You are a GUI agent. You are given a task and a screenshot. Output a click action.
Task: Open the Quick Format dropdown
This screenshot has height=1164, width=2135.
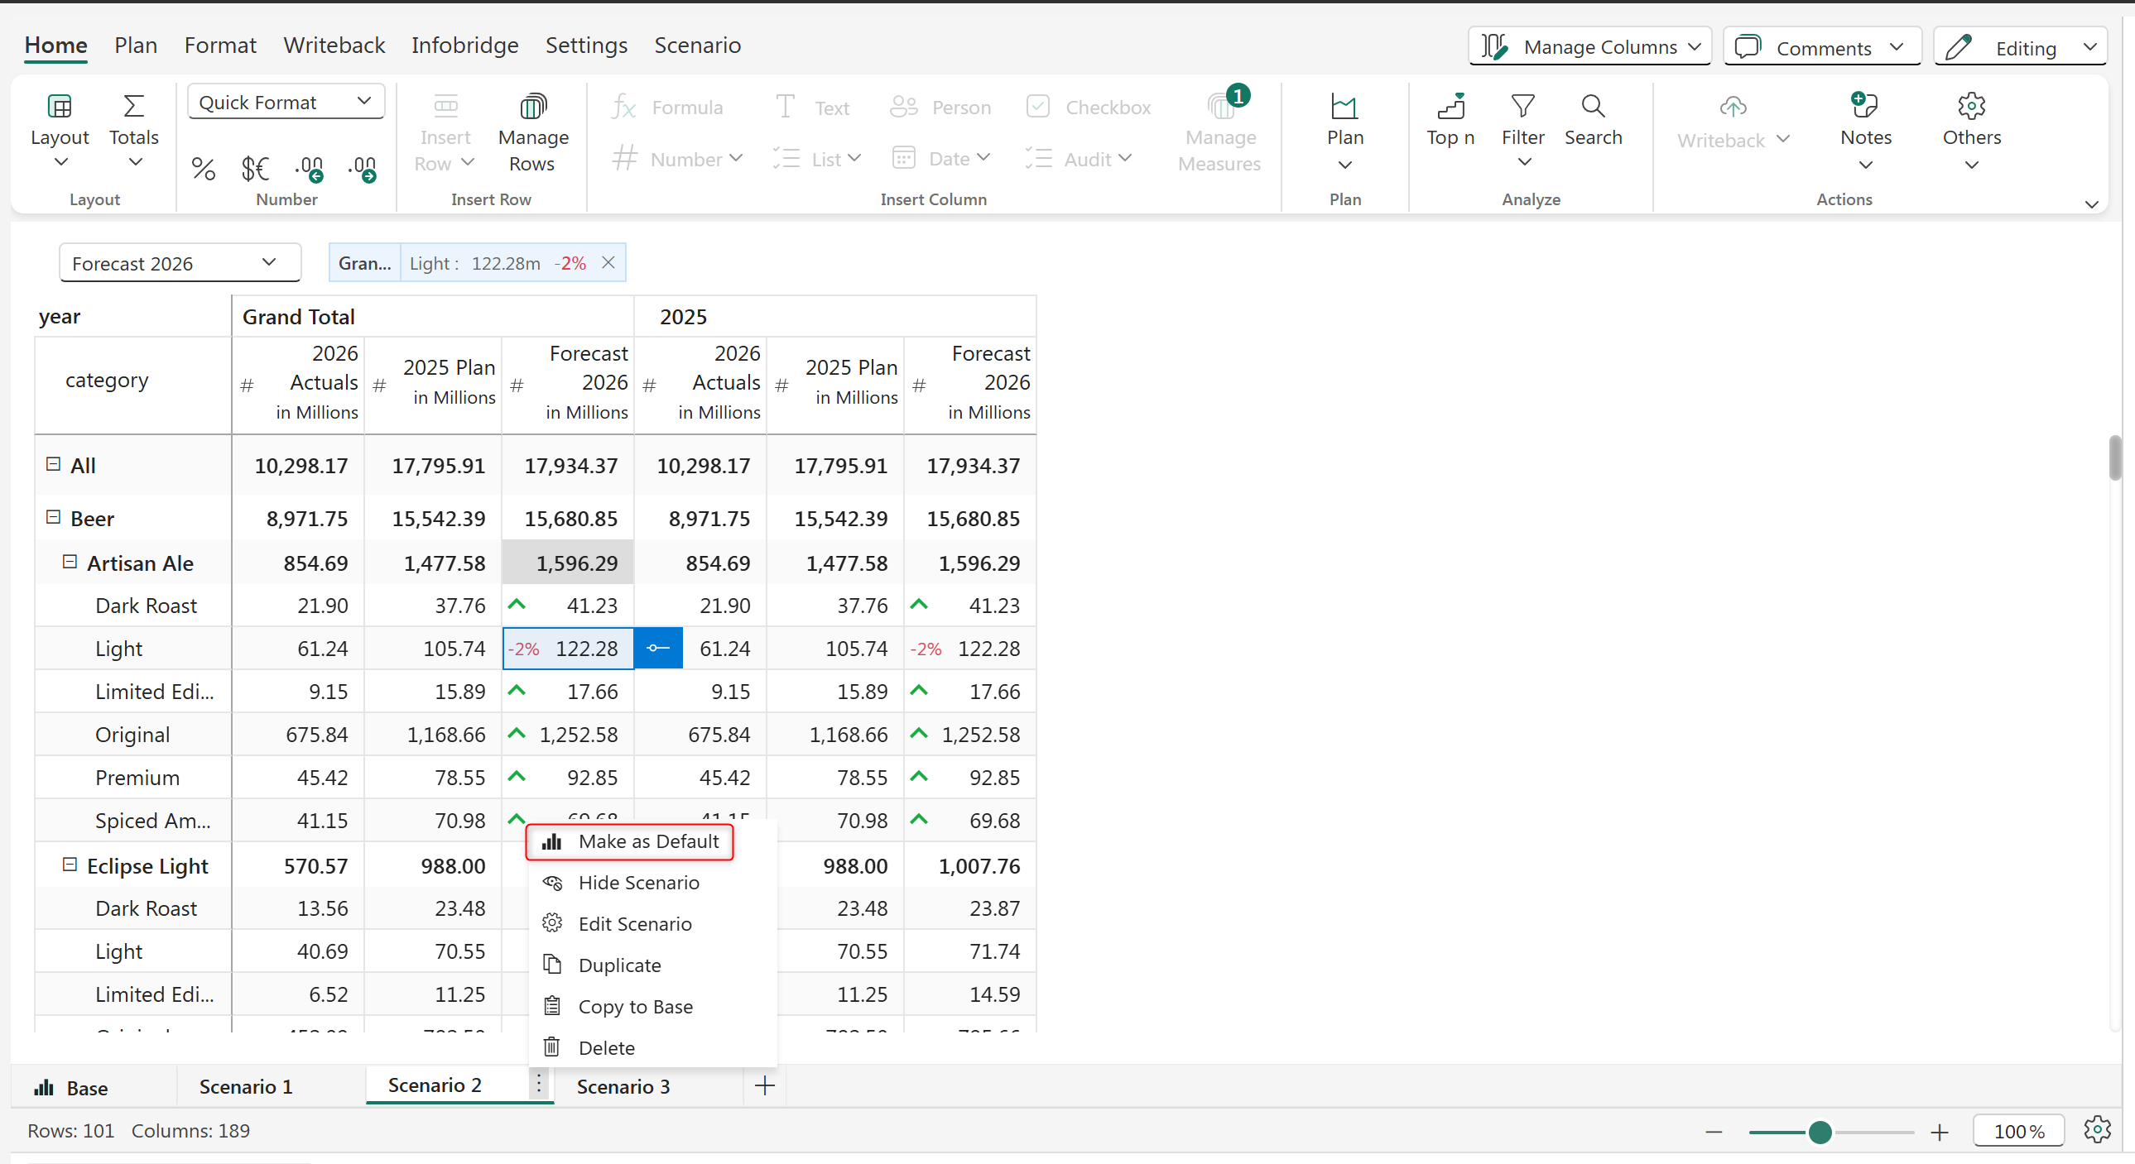pos(285,102)
